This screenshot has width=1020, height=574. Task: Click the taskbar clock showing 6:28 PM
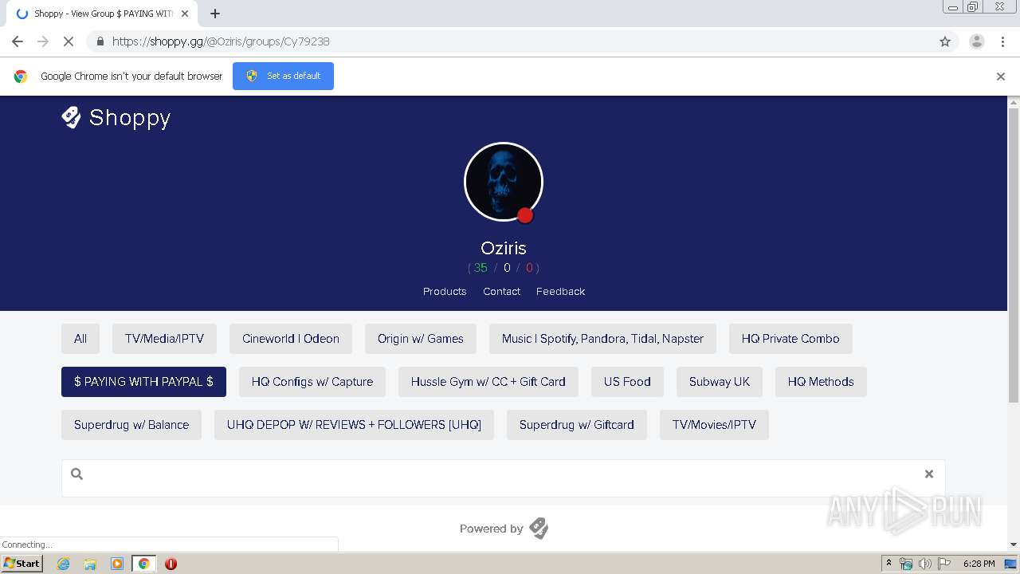click(979, 564)
